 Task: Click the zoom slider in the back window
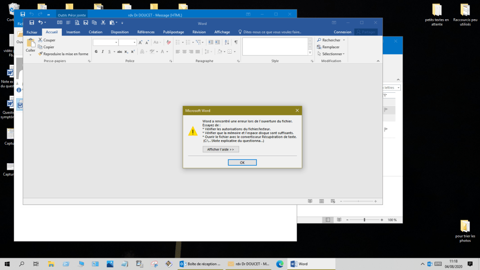[364, 220]
